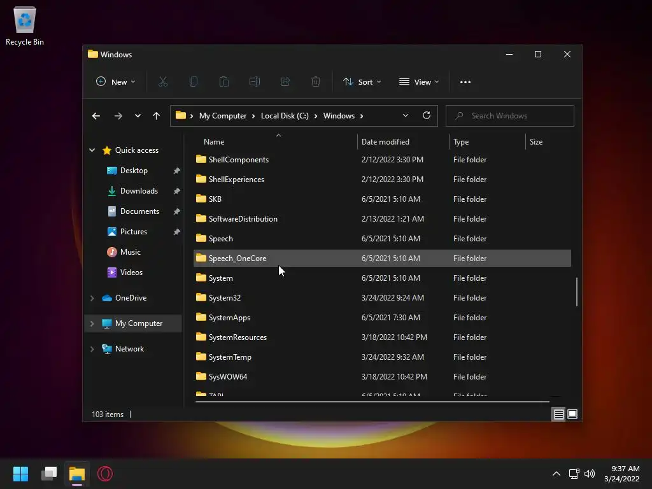Open the See more ellipsis menu

point(465,82)
